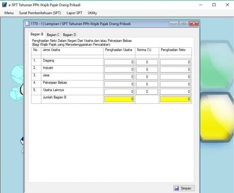This screenshot has height=193, width=234.
Task: Open the Utility menu
Action: 92,13
